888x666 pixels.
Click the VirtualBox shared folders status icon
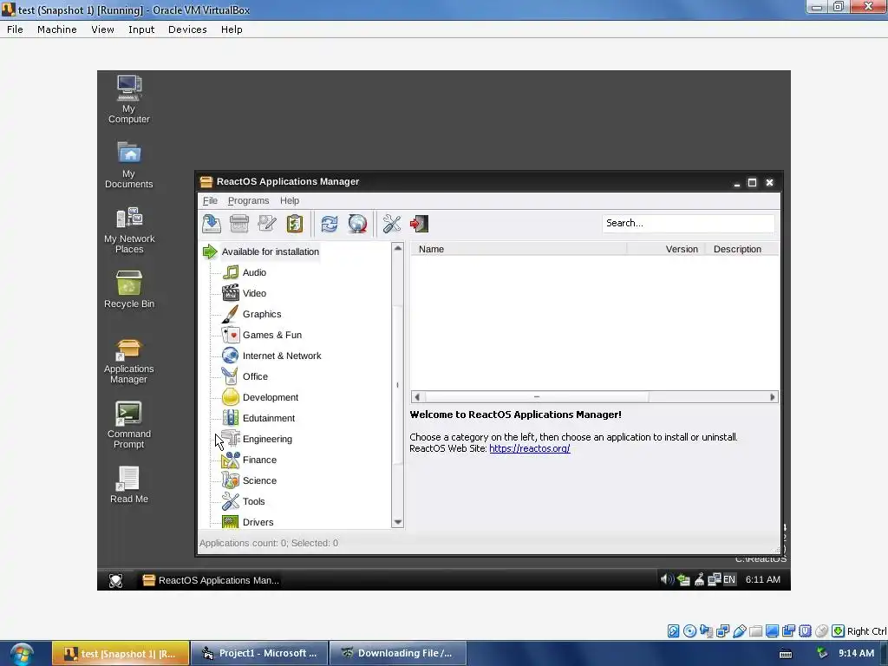[x=755, y=631]
